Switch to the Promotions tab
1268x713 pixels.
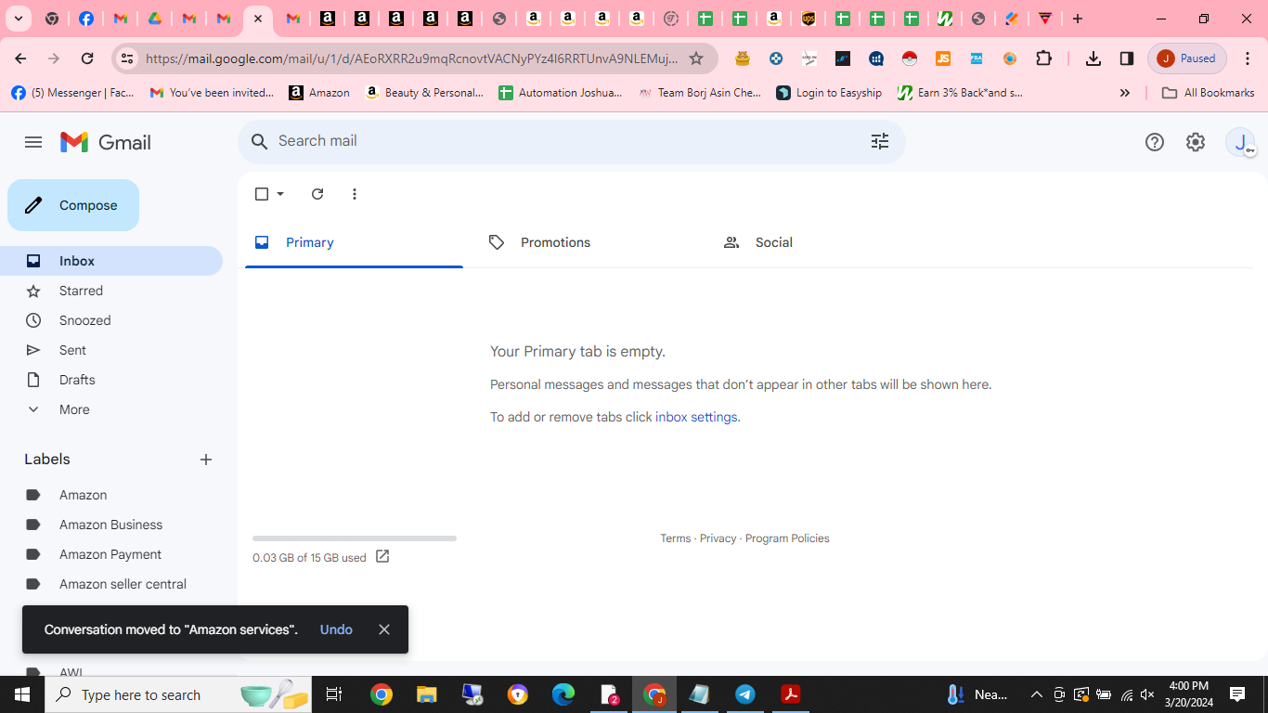588,242
